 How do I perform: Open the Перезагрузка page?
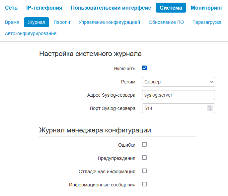pos(207,22)
